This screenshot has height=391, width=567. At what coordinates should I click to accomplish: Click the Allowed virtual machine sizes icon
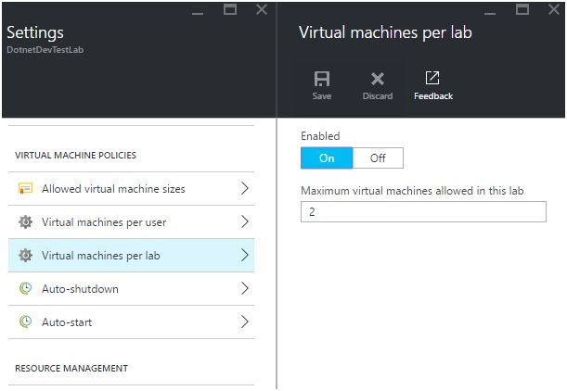(26, 189)
